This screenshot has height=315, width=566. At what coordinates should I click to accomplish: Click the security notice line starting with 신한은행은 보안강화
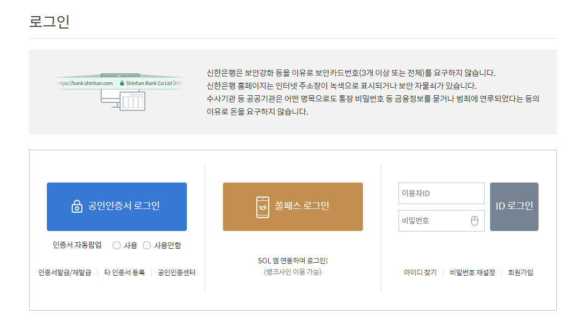[351, 73]
